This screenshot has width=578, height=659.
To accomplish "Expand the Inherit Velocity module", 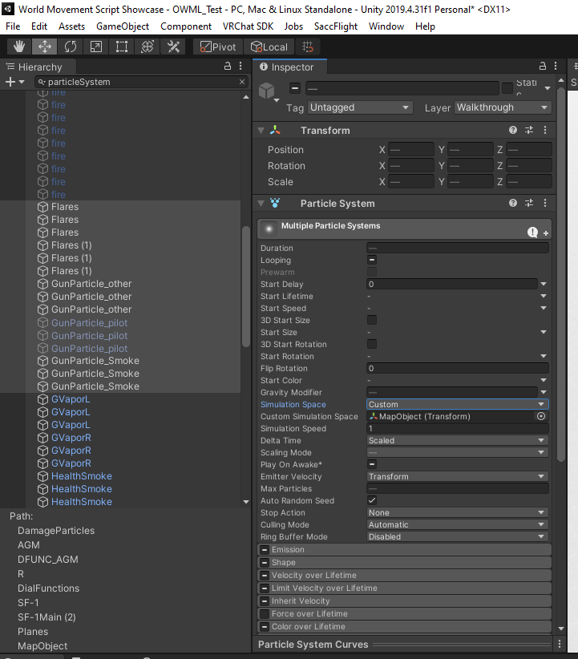I will click(404, 600).
